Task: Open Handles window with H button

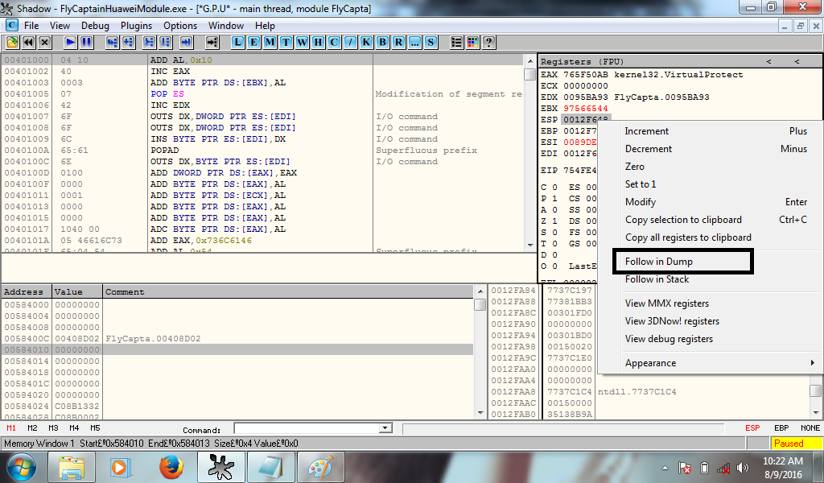Action: coord(318,43)
